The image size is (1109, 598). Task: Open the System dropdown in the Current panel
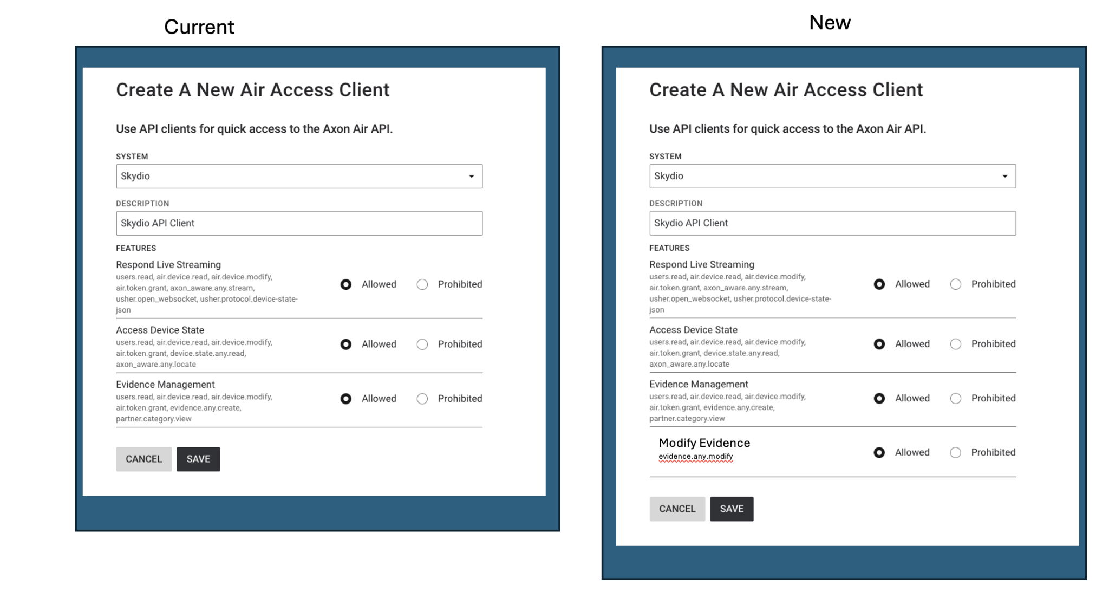299,176
